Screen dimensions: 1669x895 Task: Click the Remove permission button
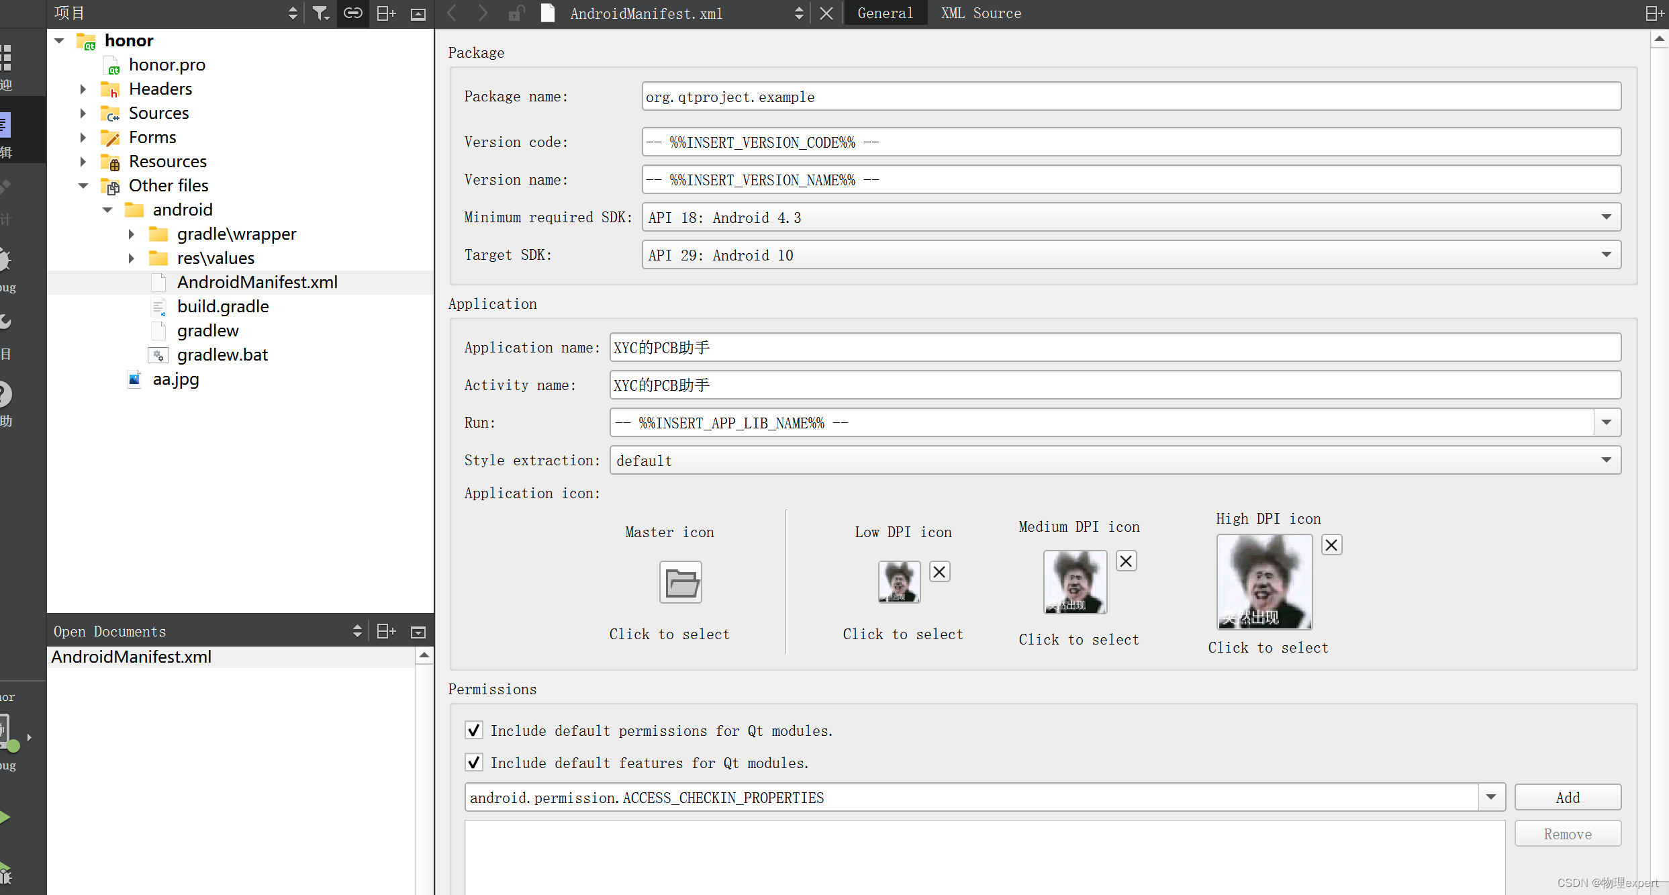(1568, 833)
